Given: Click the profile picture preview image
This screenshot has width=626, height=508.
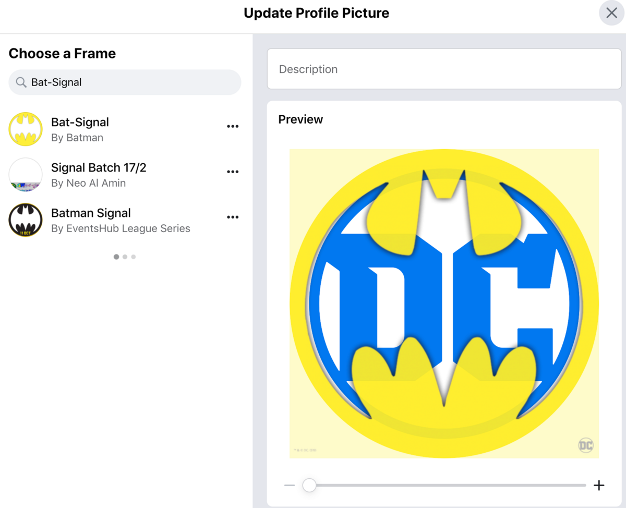Looking at the screenshot, I should pos(444,304).
